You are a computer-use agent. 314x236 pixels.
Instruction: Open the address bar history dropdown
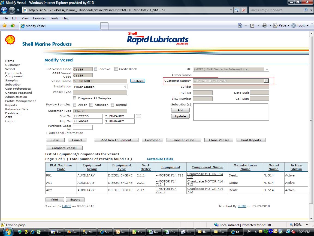pyautogui.click(x=231, y=10)
